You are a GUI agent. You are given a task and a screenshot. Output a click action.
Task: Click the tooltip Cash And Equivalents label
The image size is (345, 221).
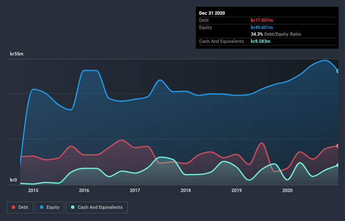(221, 41)
